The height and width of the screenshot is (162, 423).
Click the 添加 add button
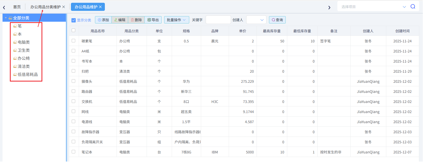(103, 20)
